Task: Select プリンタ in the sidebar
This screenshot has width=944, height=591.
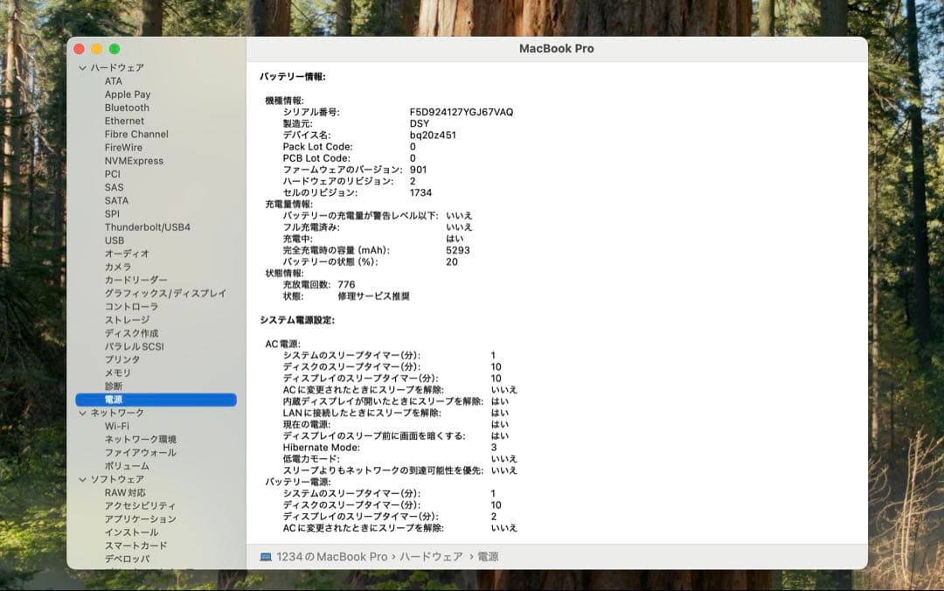Action: point(122,359)
